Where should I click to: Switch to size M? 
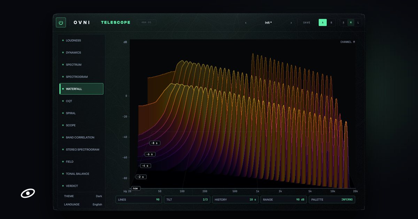coord(351,23)
